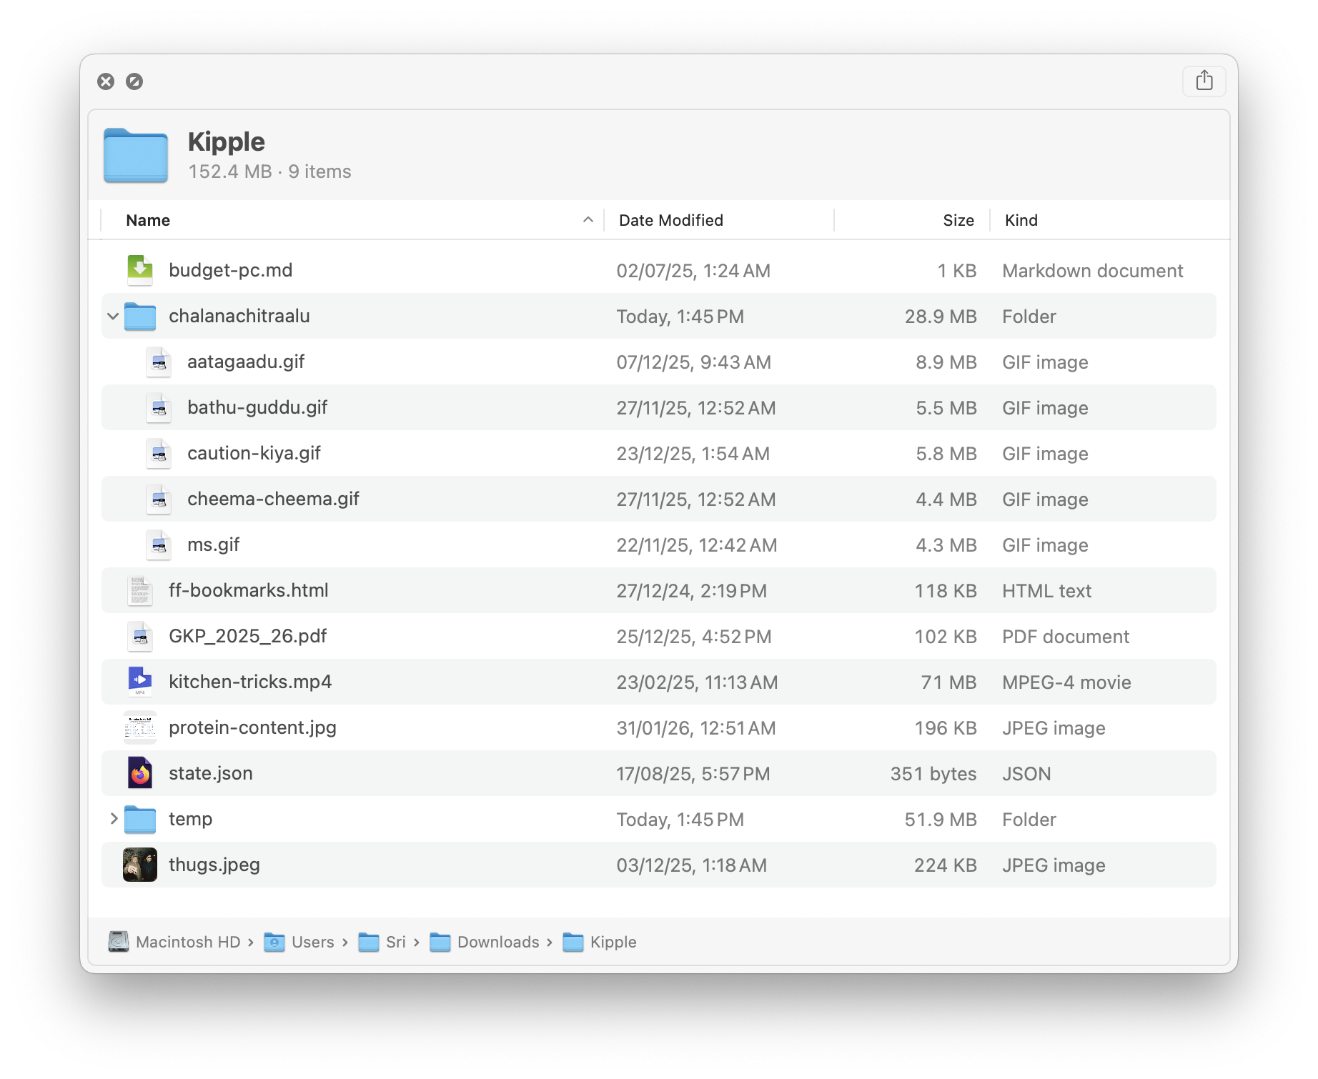Collapse the chalanachitraalu folder
The image size is (1318, 1079).
(x=113, y=316)
